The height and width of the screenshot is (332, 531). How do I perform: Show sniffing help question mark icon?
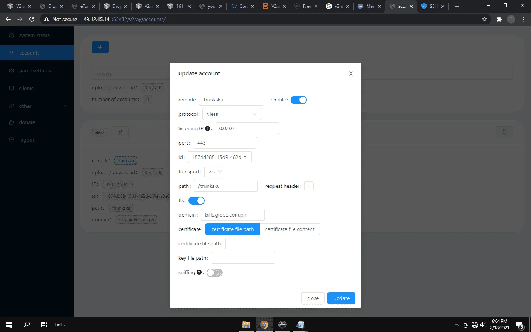pyautogui.click(x=199, y=272)
